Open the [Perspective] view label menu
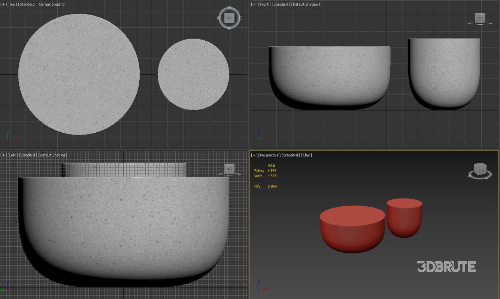Screen dimensions: 500x299 (269, 155)
